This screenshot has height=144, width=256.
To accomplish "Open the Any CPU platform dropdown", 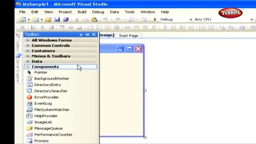I will [x=252, y=20].
